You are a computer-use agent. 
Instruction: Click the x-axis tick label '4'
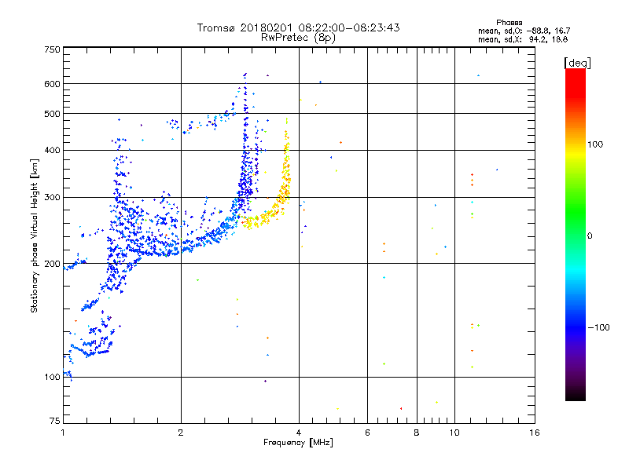coord(299,433)
